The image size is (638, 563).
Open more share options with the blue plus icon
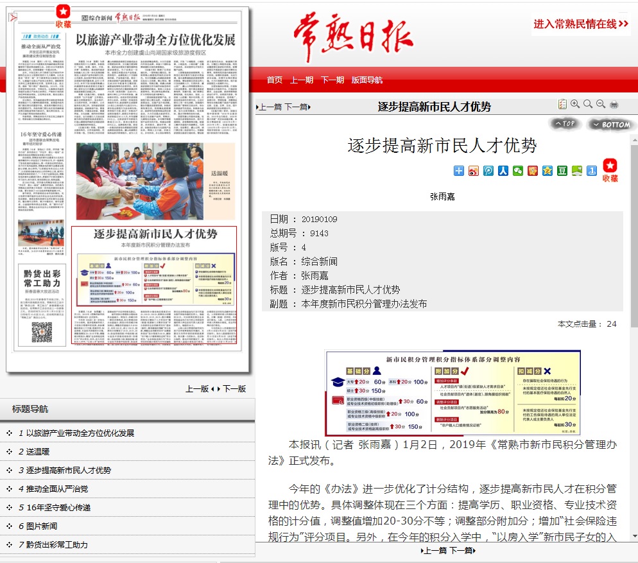[458, 171]
